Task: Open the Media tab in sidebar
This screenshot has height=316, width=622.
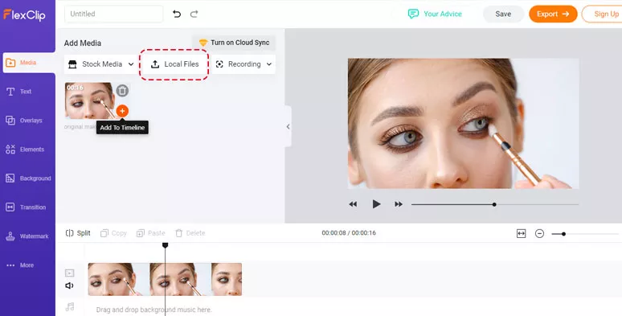Action: [29, 63]
